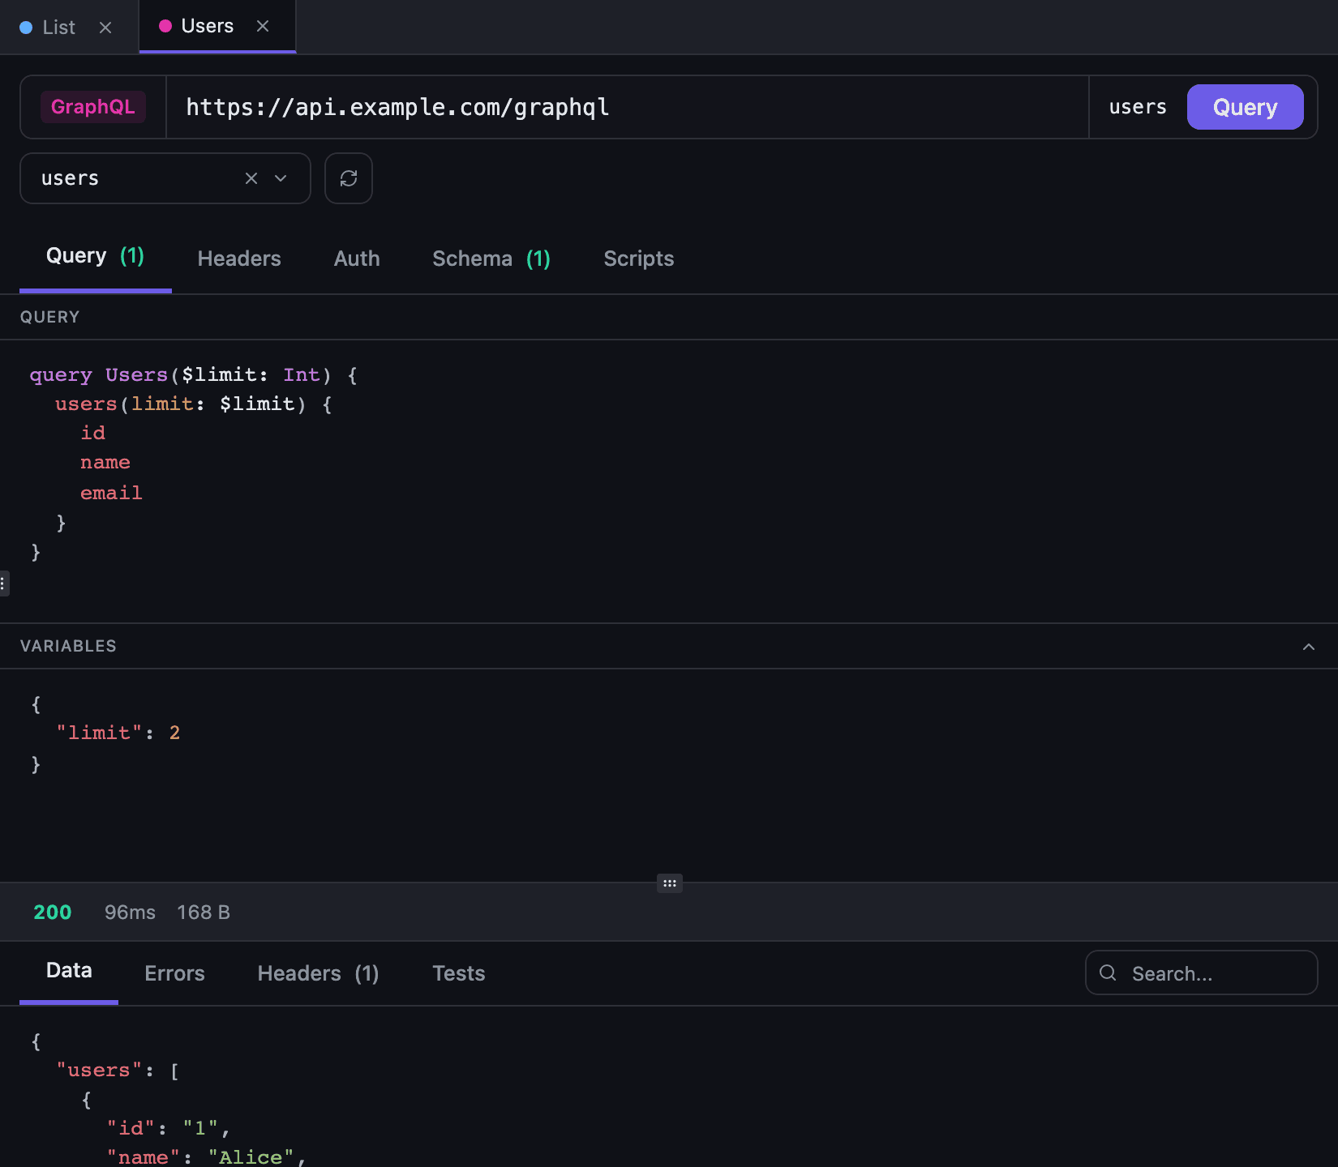The height and width of the screenshot is (1167, 1338).
Task: Click the 200 status code
Action: pos(53,913)
